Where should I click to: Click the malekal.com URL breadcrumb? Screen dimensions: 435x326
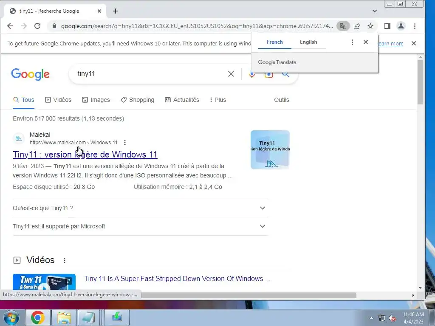tap(73, 143)
